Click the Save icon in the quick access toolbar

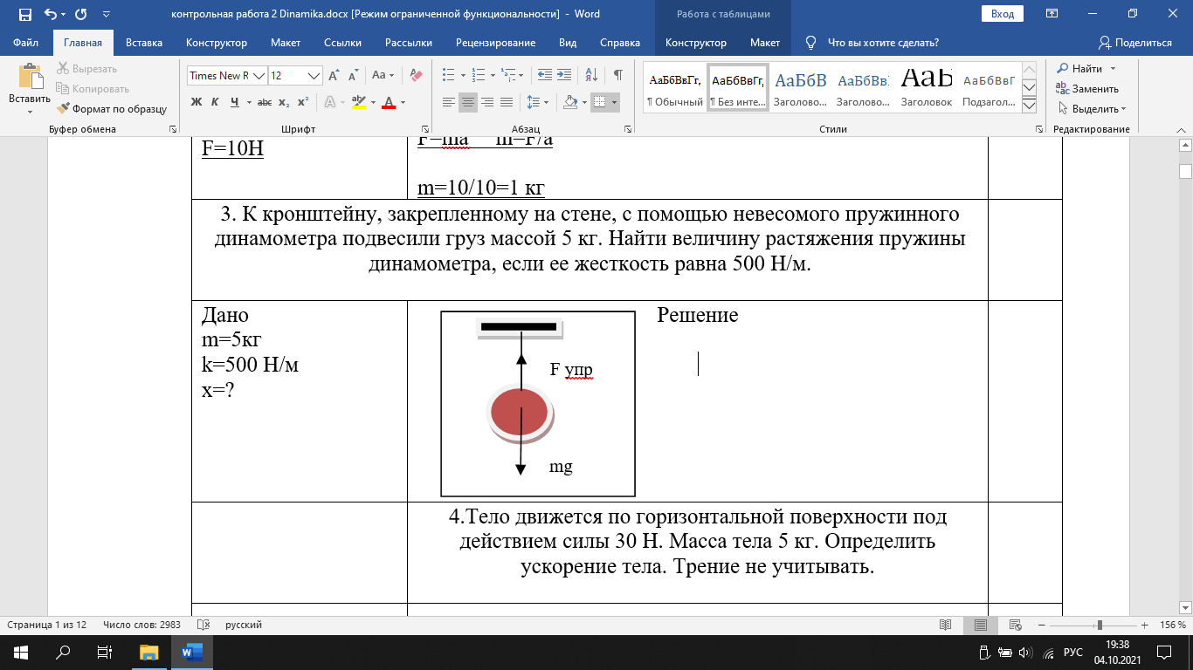click(x=24, y=14)
